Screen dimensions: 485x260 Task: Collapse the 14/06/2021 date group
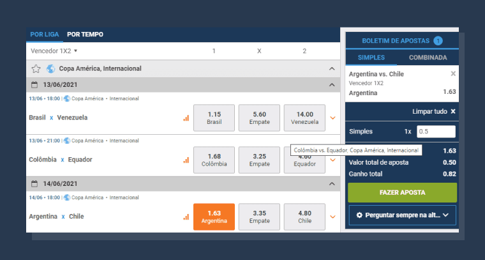(x=332, y=184)
